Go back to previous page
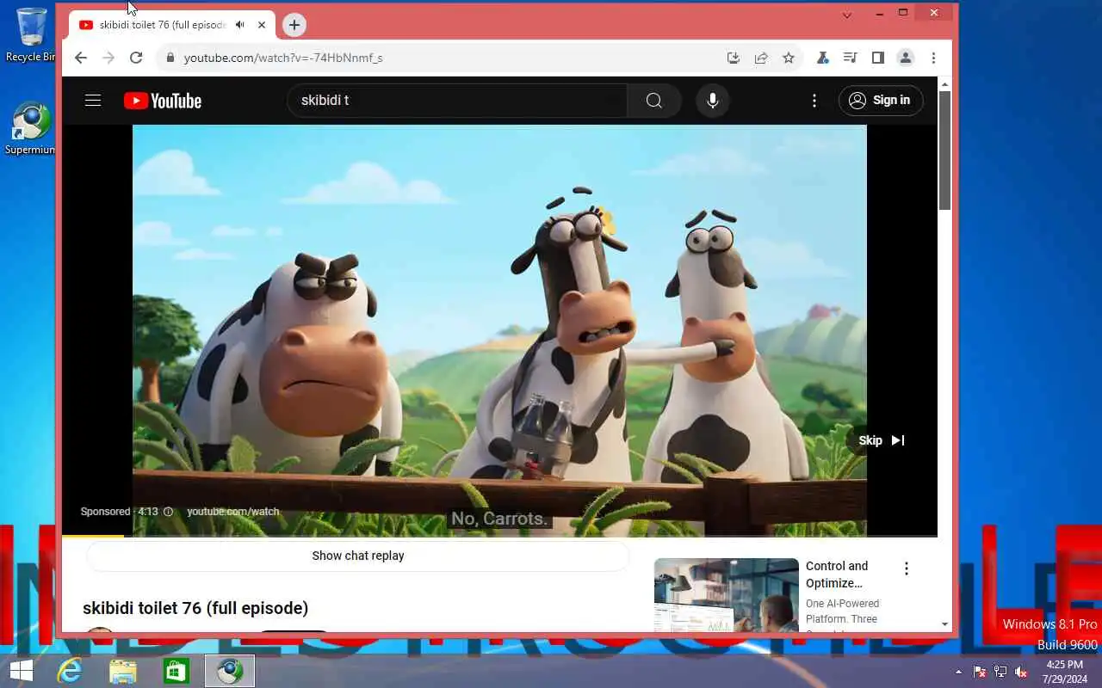Image resolution: width=1102 pixels, height=688 pixels. pyautogui.click(x=80, y=58)
